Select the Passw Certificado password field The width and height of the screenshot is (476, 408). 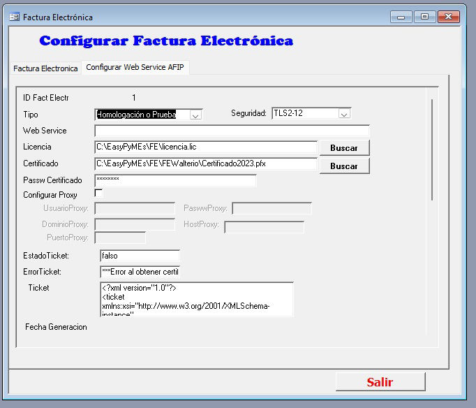pos(175,180)
